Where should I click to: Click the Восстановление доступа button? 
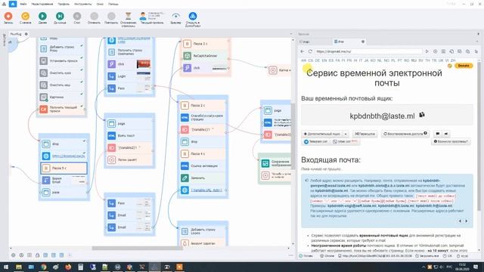pos(405,134)
